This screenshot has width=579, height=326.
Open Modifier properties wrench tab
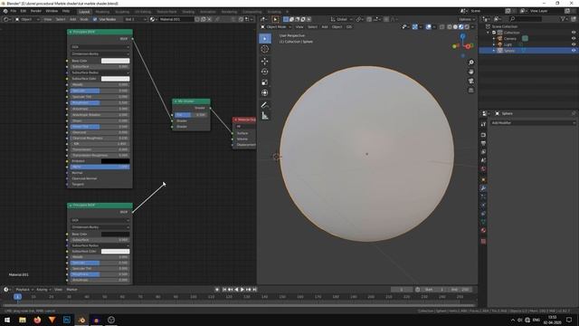point(483,188)
